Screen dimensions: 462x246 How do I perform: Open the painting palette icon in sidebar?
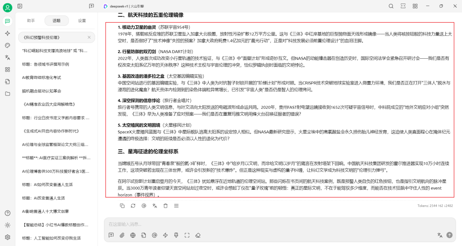[x=8, y=45]
